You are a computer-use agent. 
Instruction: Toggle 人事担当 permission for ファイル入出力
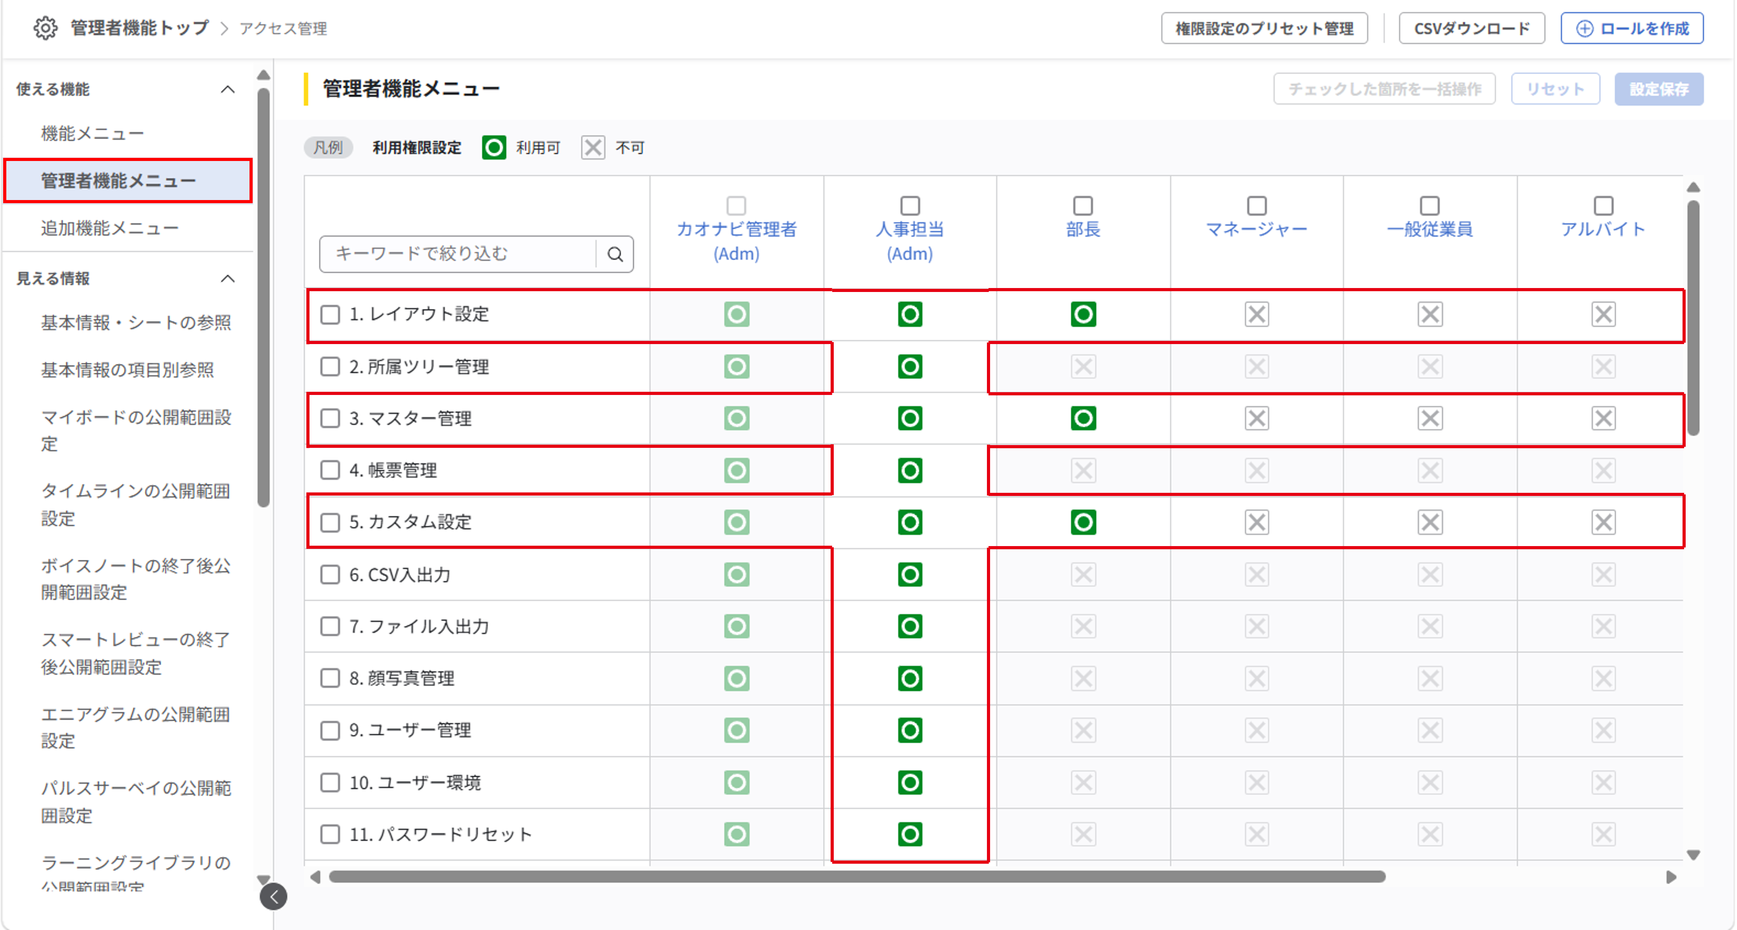[910, 627]
